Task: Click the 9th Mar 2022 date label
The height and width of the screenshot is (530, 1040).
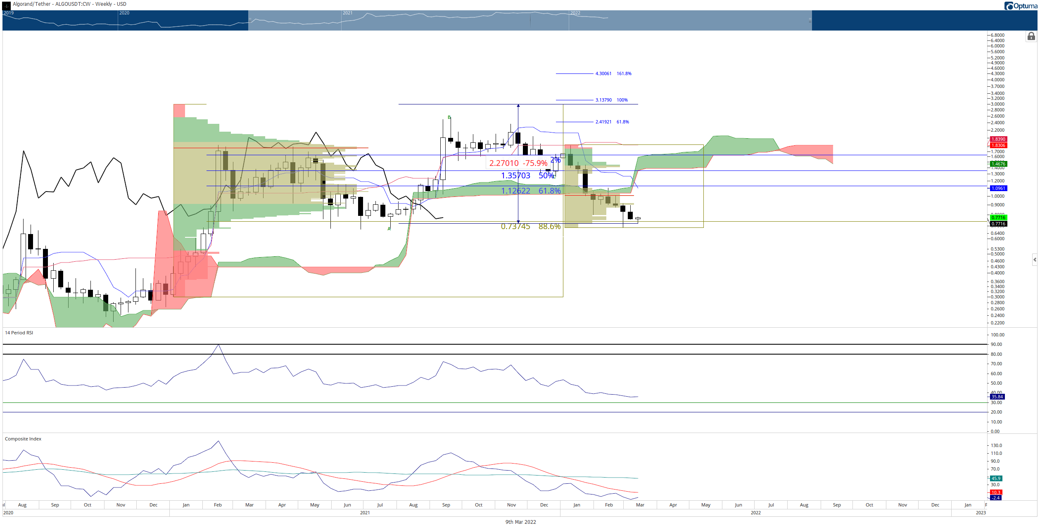Action: click(x=520, y=522)
